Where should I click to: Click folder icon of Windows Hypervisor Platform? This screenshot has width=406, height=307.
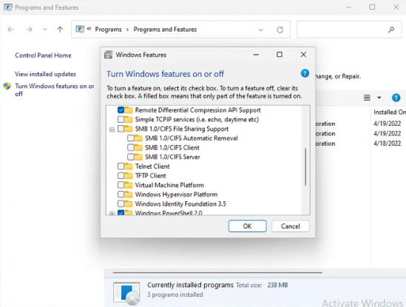pos(129,195)
